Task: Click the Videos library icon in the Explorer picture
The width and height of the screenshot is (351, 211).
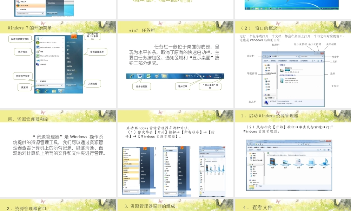Action: click(272, 162)
